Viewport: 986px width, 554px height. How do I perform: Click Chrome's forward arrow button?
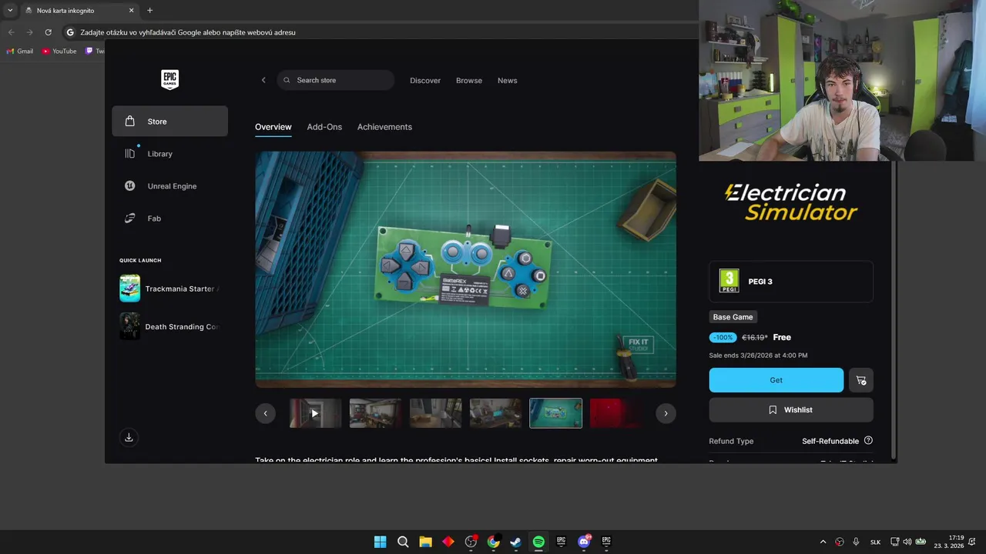pos(29,32)
